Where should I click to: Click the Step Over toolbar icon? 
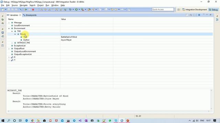tap(45, 10)
